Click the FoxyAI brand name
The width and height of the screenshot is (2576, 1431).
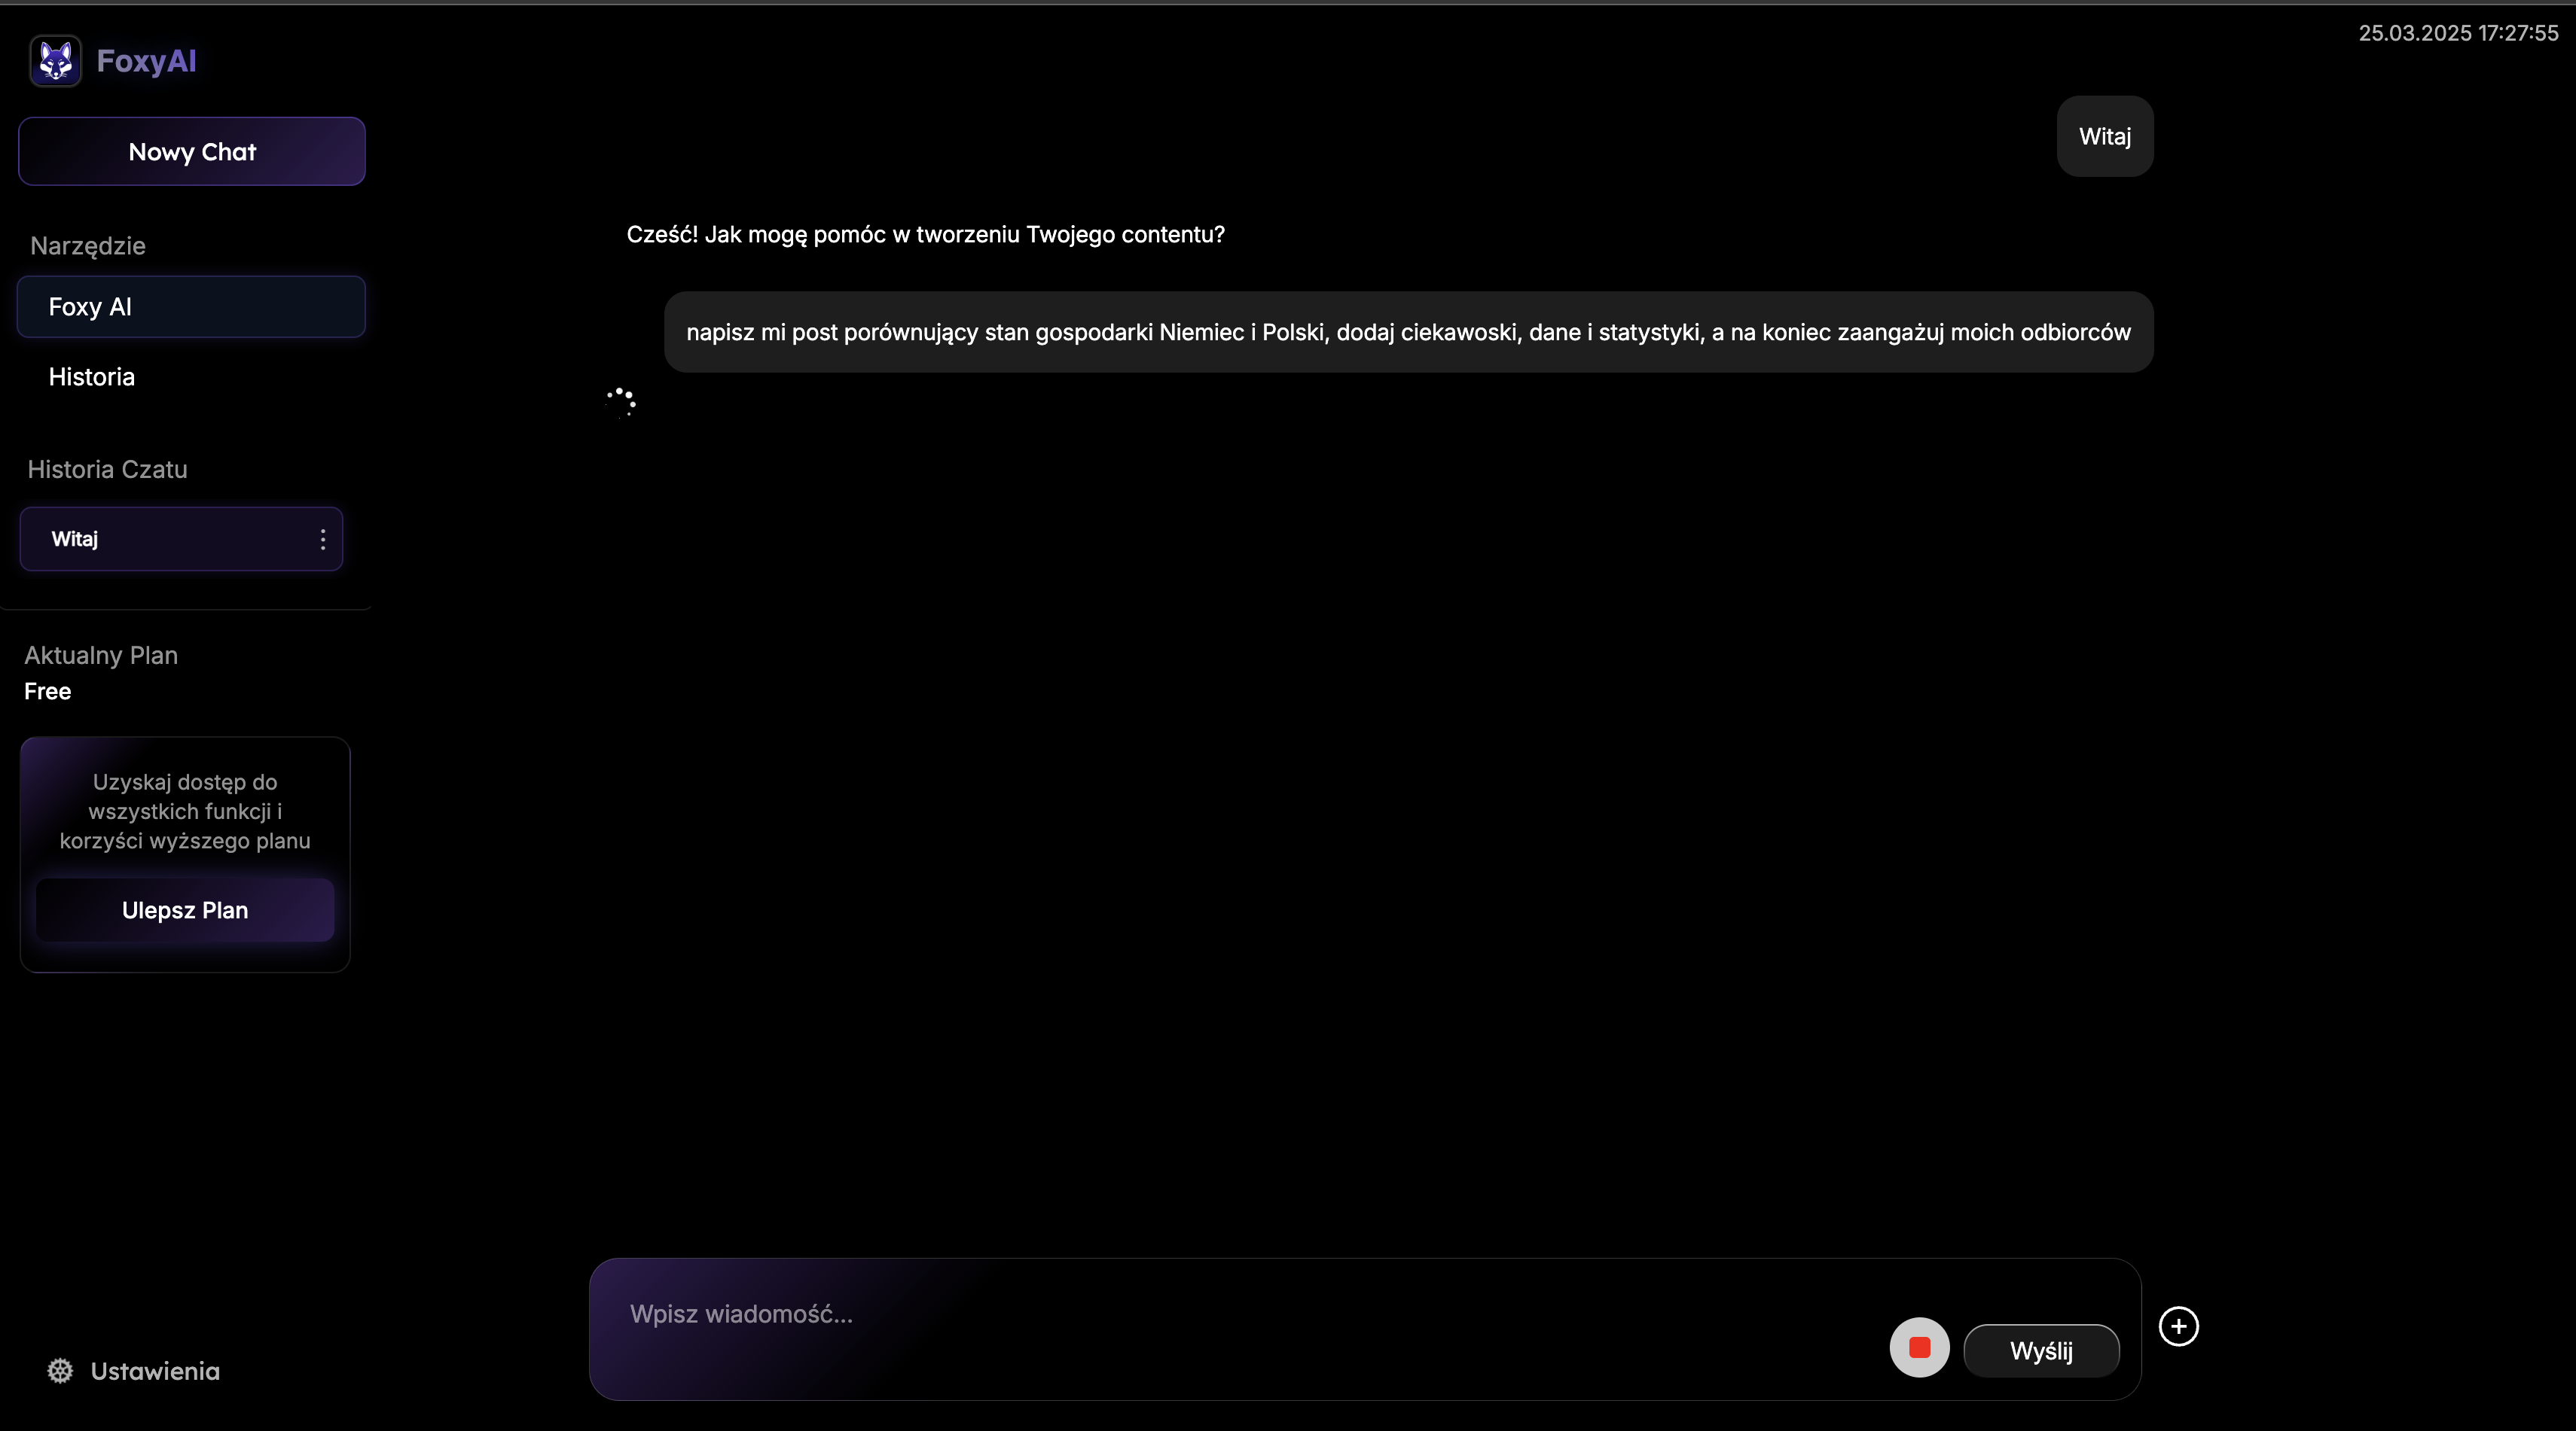147,61
